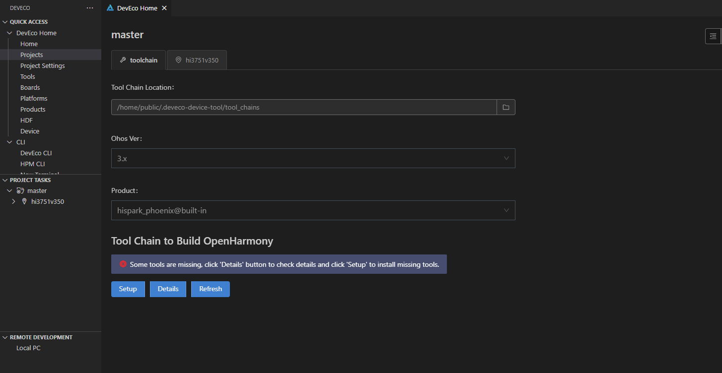Image resolution: width=722 pixels, height=373 pixels.
Task: Click the outline list icon at top right
Action: pyautogui.click(x=713, y=36)
